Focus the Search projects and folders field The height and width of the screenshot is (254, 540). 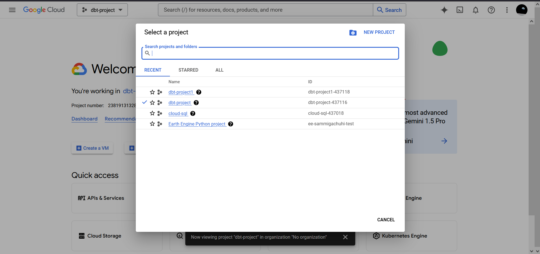[270, 53]
